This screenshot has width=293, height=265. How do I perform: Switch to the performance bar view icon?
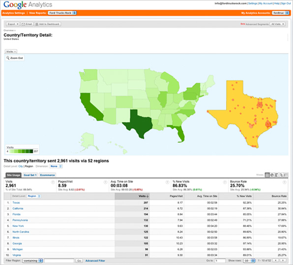276,175
